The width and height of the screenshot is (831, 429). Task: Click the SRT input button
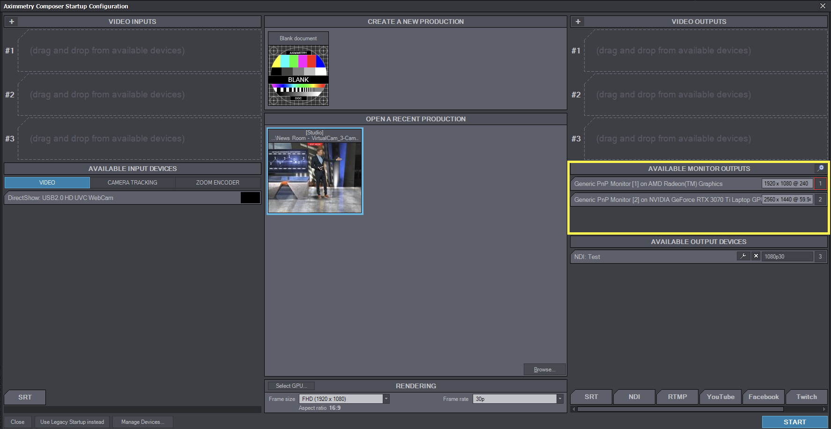[x=25, y=397]
